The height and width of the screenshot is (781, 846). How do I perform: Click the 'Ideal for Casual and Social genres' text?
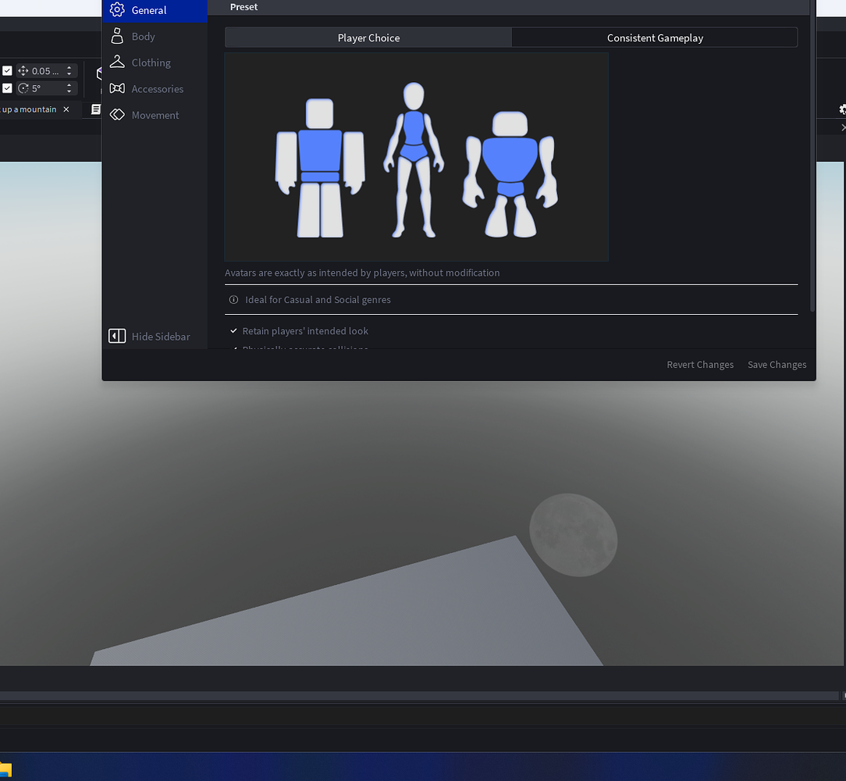coord(318,300)
